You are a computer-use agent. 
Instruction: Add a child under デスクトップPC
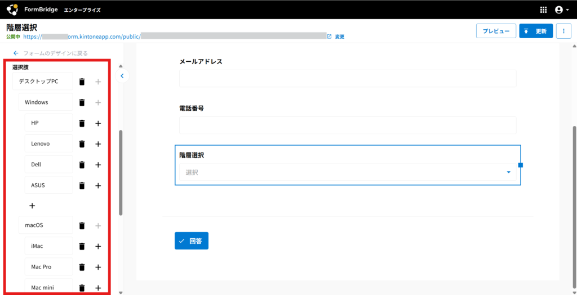(98, 82)
